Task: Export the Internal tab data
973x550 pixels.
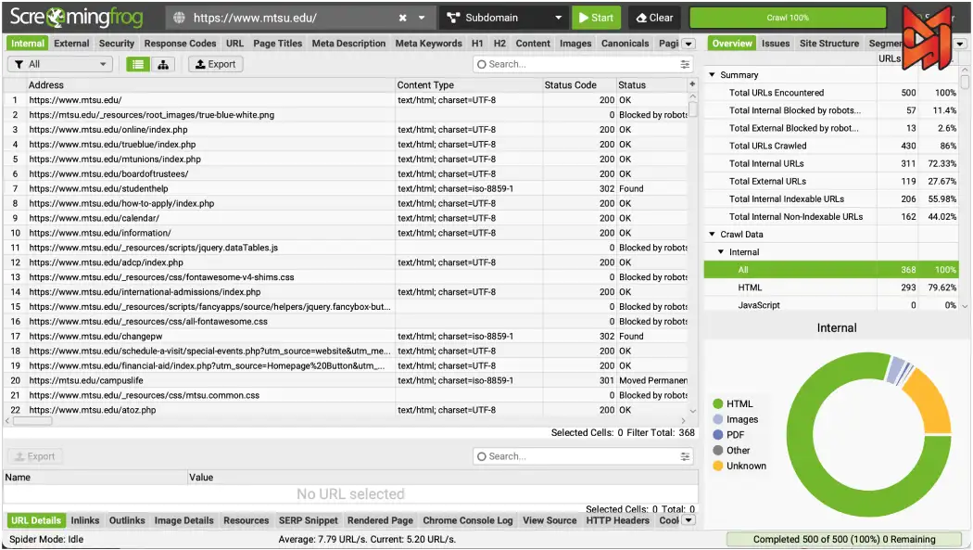Action: 216,64
